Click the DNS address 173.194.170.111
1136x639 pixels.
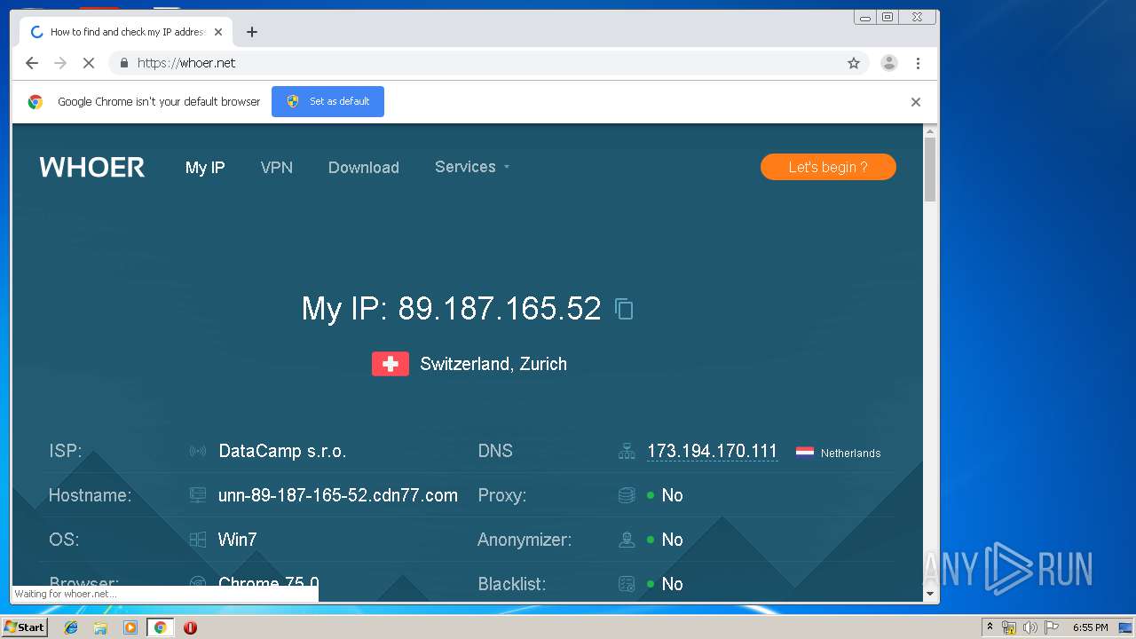[x=712, y=451]
